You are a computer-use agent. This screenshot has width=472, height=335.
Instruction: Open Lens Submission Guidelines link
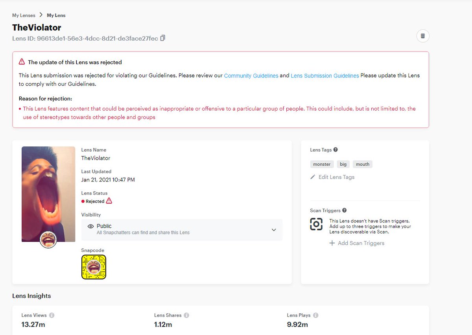[x=325, y=76]
